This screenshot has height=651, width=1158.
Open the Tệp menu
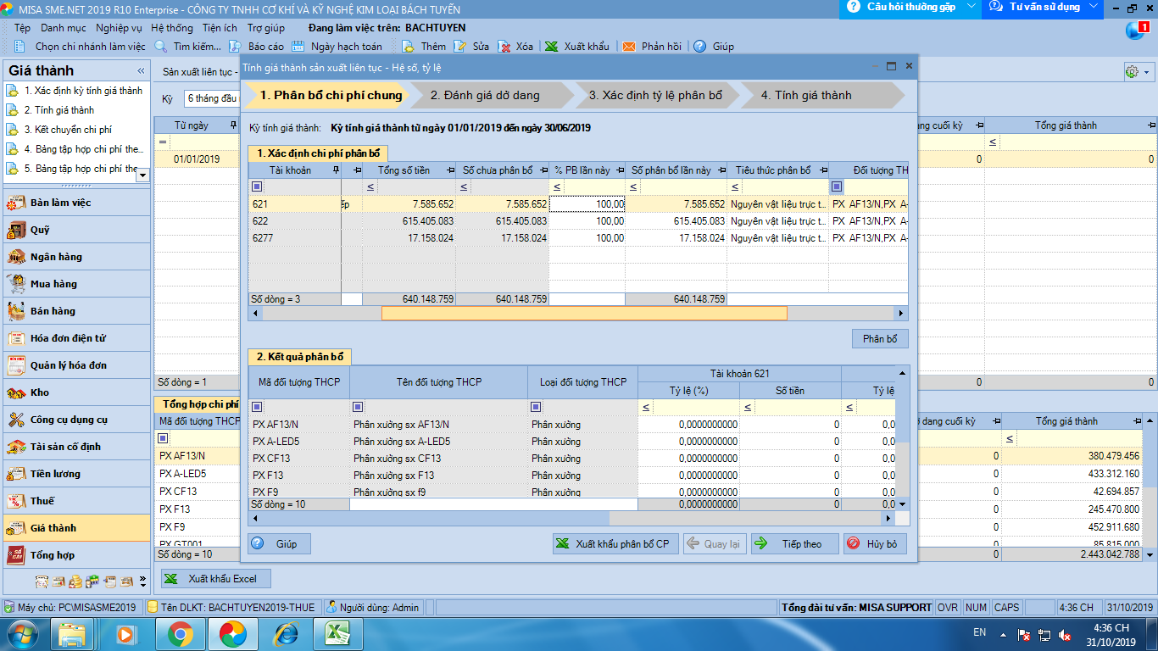(x=23, y=28)
